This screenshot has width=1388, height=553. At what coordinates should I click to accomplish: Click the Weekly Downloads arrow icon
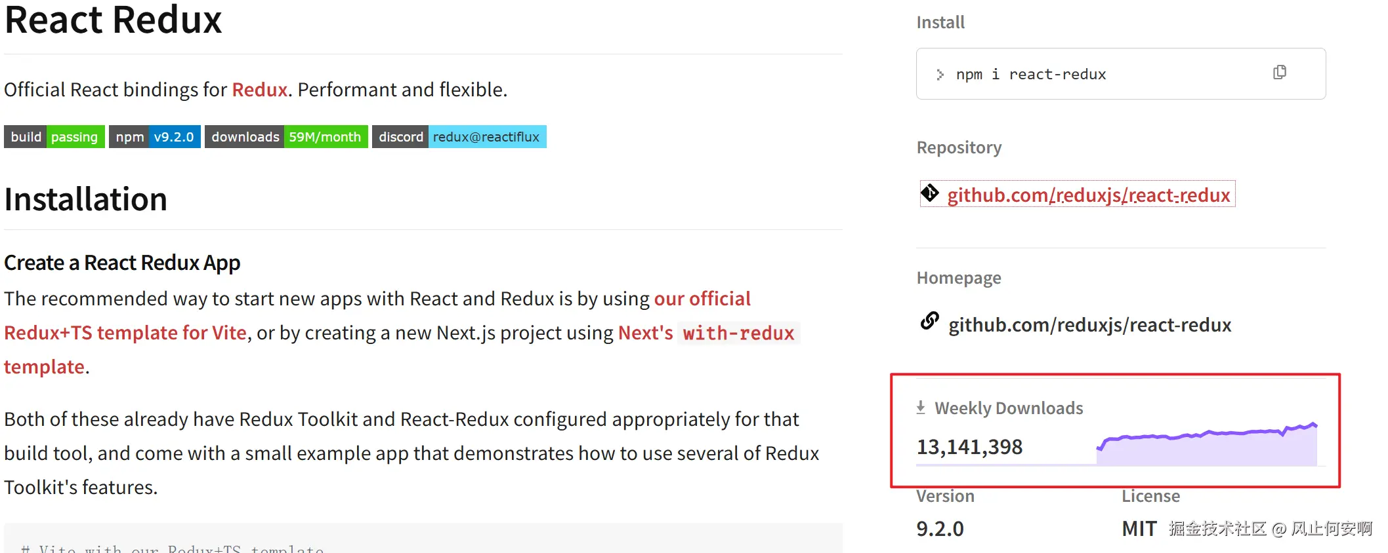tap(921, 408)
